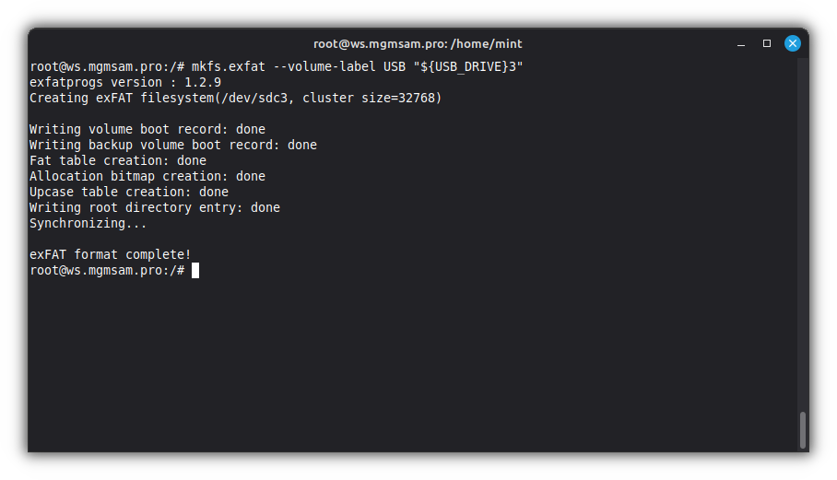Click the "exFAT format complete!" message

pyautogui.click(x=111, y=254)
